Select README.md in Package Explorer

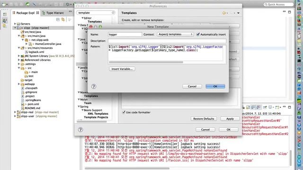point(32,108)
